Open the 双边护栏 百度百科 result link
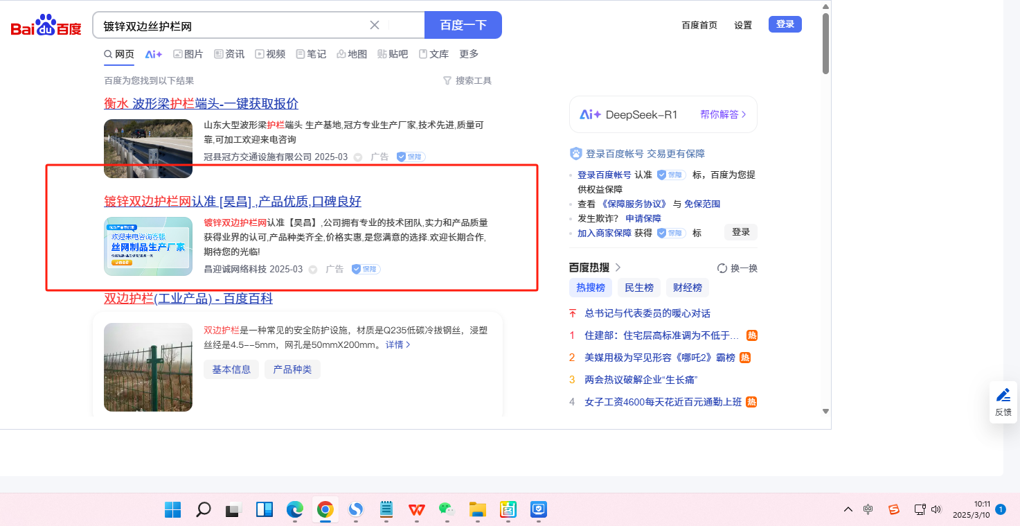The image size is (1020, 526). 188,299
